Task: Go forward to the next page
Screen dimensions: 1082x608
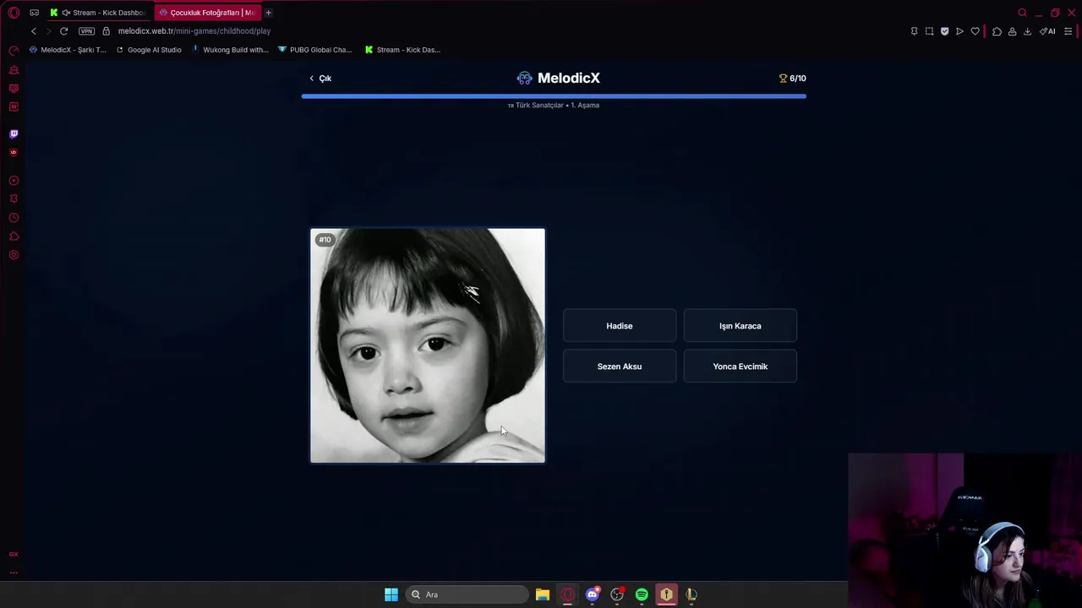Action: [x=48, y=31]
